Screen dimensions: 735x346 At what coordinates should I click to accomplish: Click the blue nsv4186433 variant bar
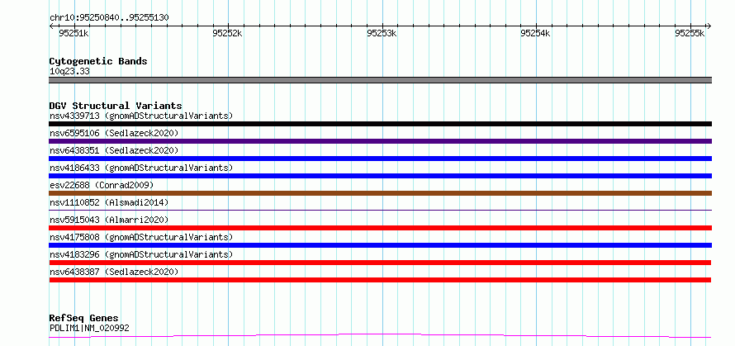pyautogui.click(x=380, y=176)
